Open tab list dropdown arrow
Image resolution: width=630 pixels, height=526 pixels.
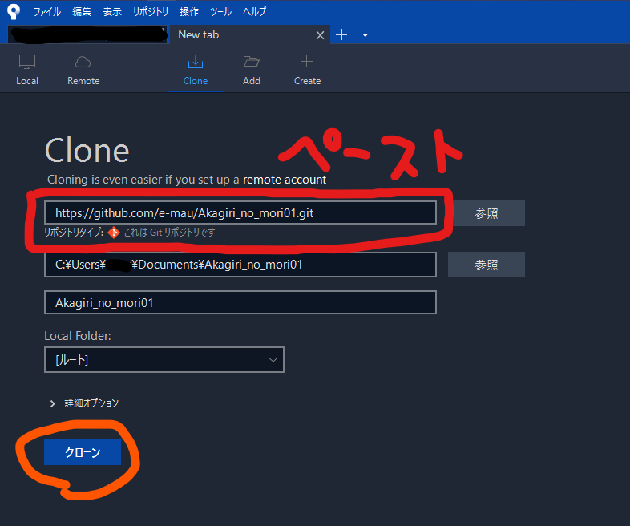pyautogui.click(x=365, y=35)
